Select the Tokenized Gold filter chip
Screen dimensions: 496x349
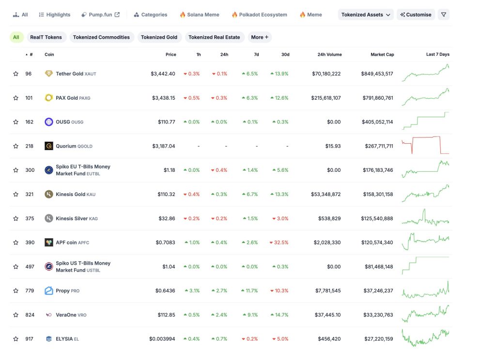[159, 37]
